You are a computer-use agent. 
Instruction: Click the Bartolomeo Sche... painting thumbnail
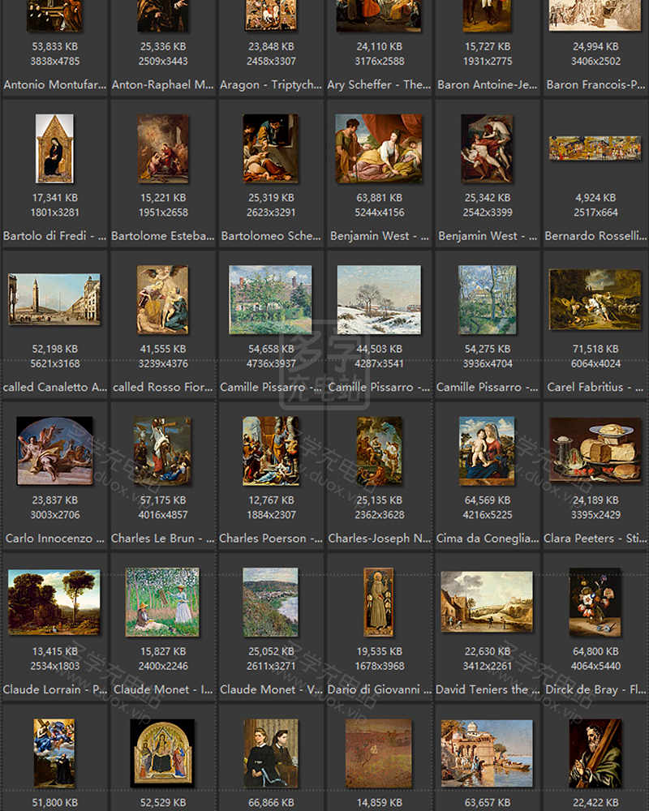270,148
